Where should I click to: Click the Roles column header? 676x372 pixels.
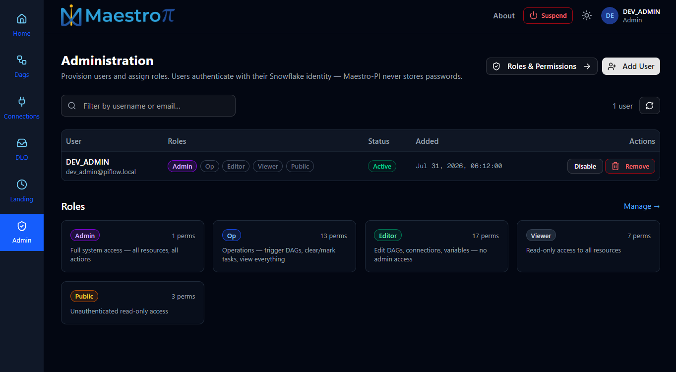(x=177, y=141)
